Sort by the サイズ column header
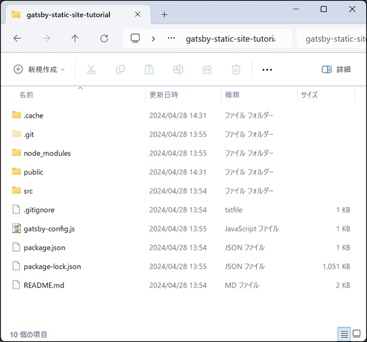Screen dimensions: 367x342 [309, 95]
